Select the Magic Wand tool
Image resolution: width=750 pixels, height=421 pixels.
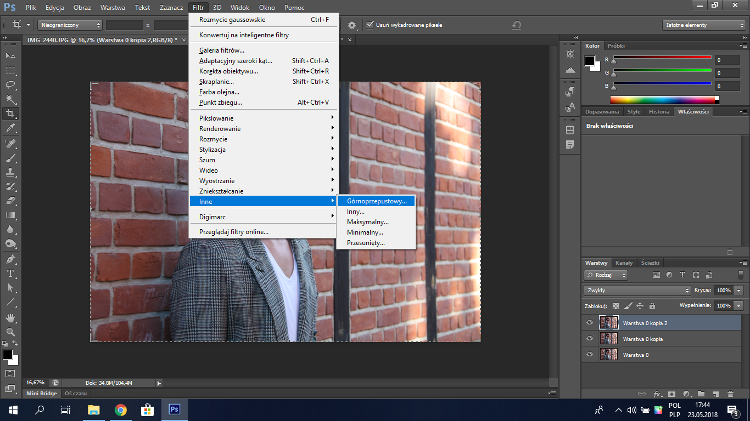[10, 99]
